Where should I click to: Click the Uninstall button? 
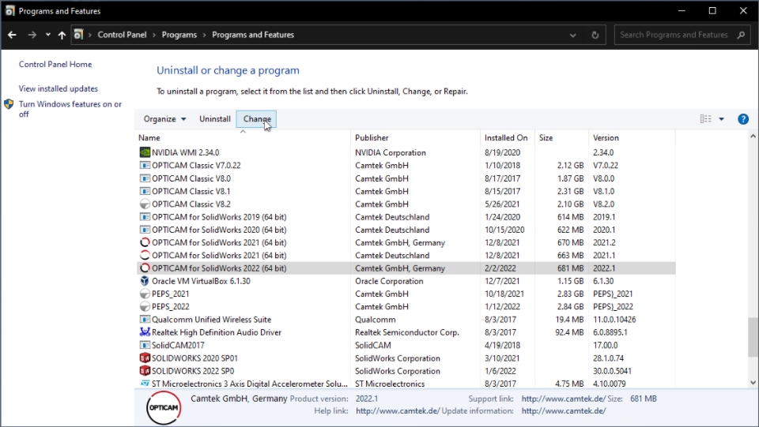(x=215, y=119)
